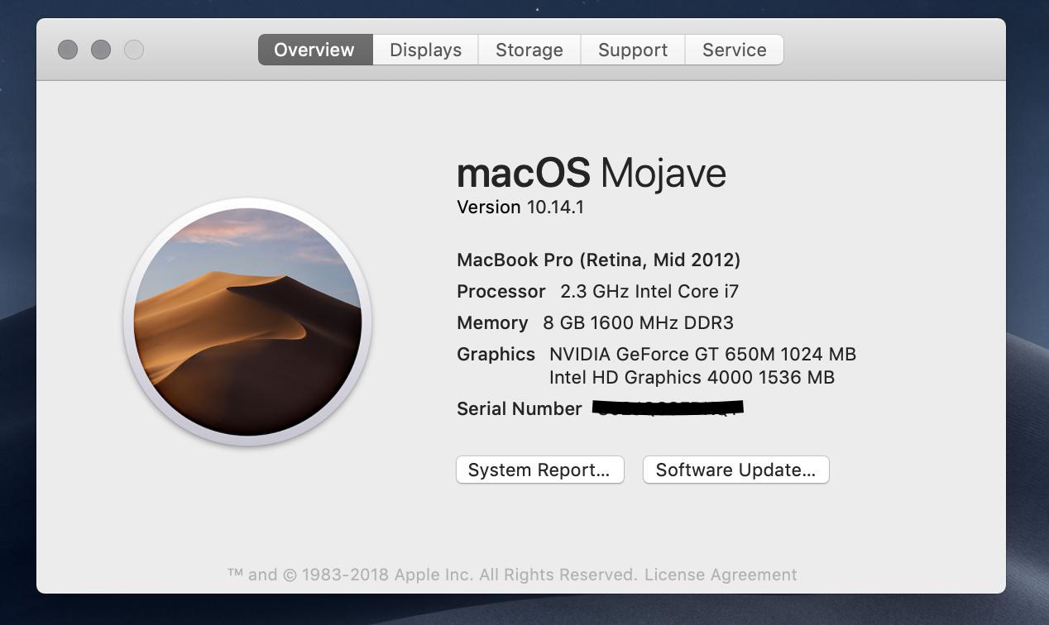This screenshot has width=1049, height=625.
Task: Show the Service tab
Action: [x=734, y=50]
